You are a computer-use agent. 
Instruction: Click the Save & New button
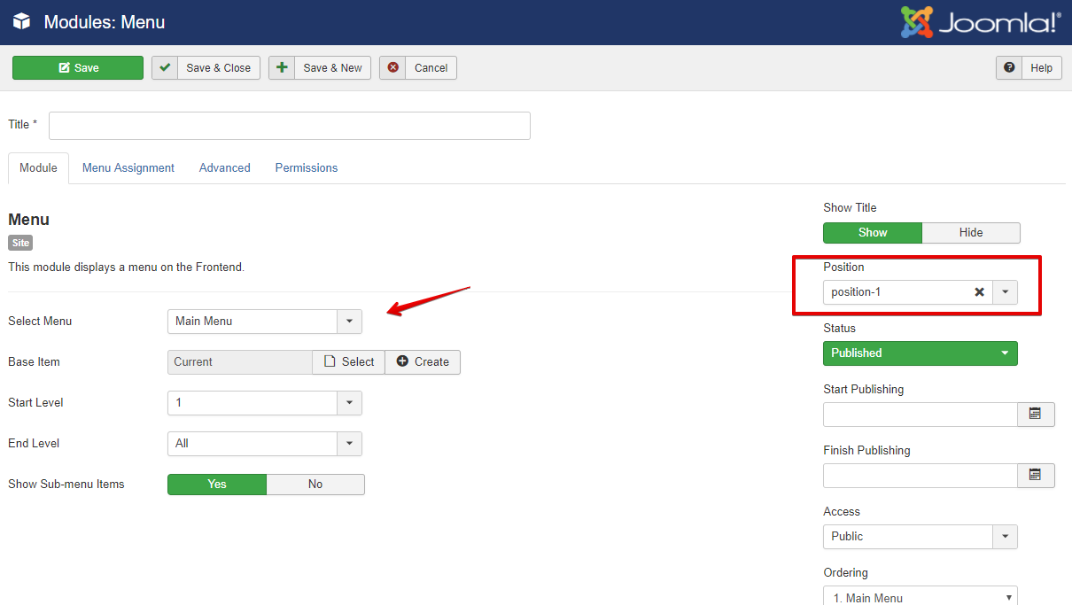click(321, 68)
